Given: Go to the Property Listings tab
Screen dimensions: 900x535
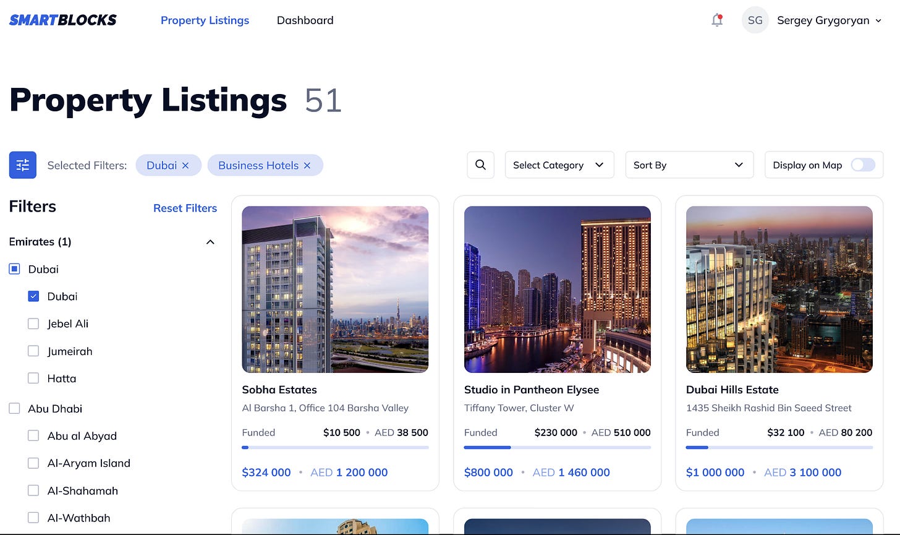Looking at the screenshot, I should pyautogui.click(x=205, y=20).
